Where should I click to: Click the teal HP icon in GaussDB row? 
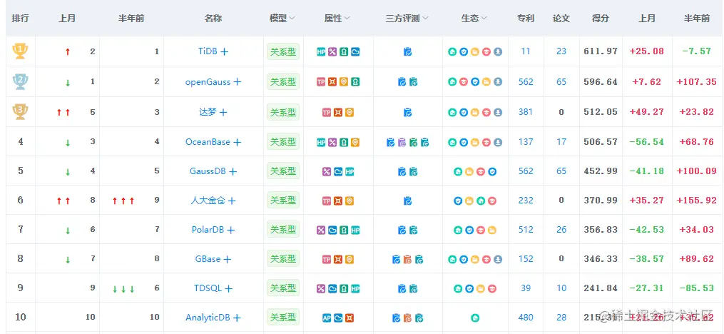coord(350,171)
